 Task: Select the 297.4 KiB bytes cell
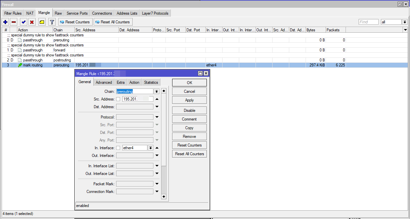(x=316, y=65)
